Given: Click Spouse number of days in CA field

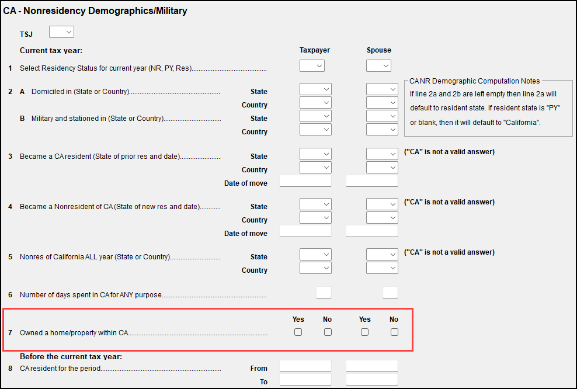Looking at the screenshot, I should [x=390, y=293].
